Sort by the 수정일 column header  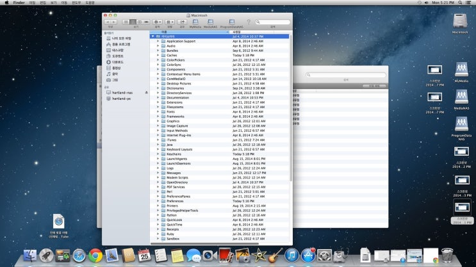click(252, 32)
